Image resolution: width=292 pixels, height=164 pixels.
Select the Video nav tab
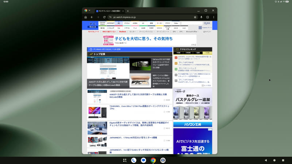176,23
